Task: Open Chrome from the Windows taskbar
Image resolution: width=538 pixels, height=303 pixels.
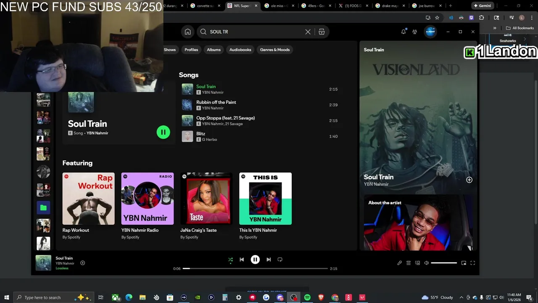Action: coord(335,298)
